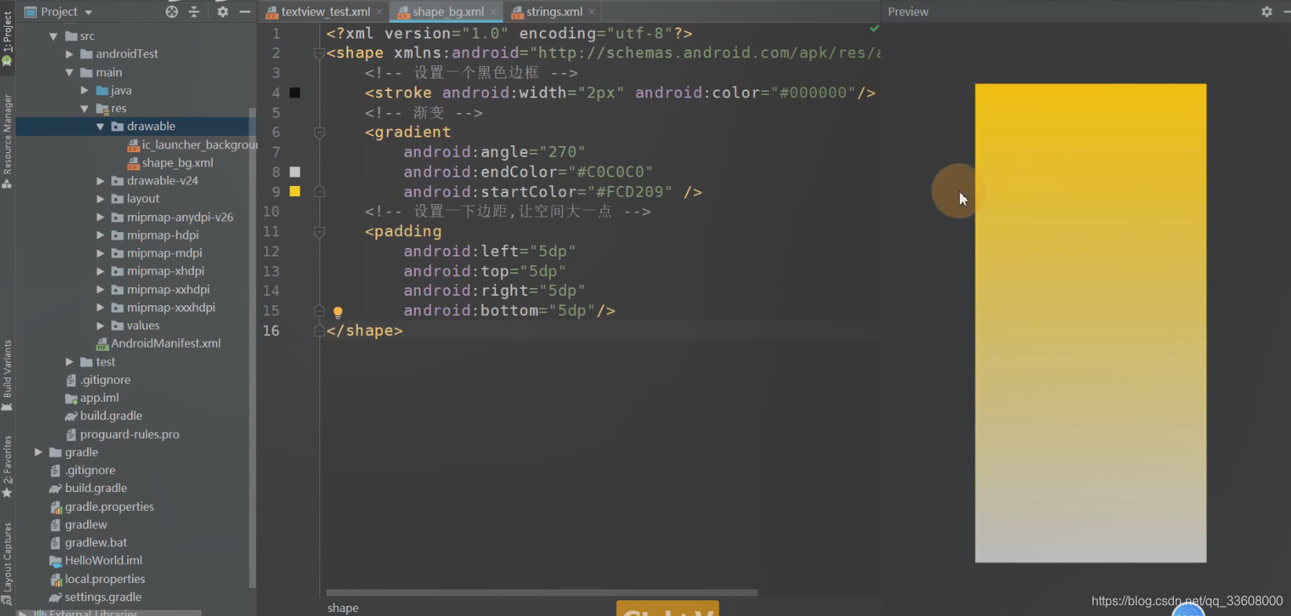
Task: Select AndroidManifest.xml file
Action: coord(159,344)
